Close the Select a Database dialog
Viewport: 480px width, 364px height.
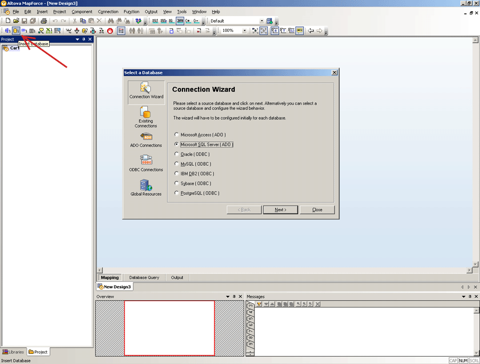(x=334, y=72)
